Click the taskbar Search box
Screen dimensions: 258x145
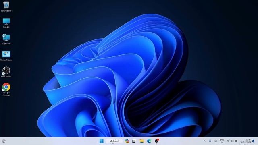click(x=114, y=141)
